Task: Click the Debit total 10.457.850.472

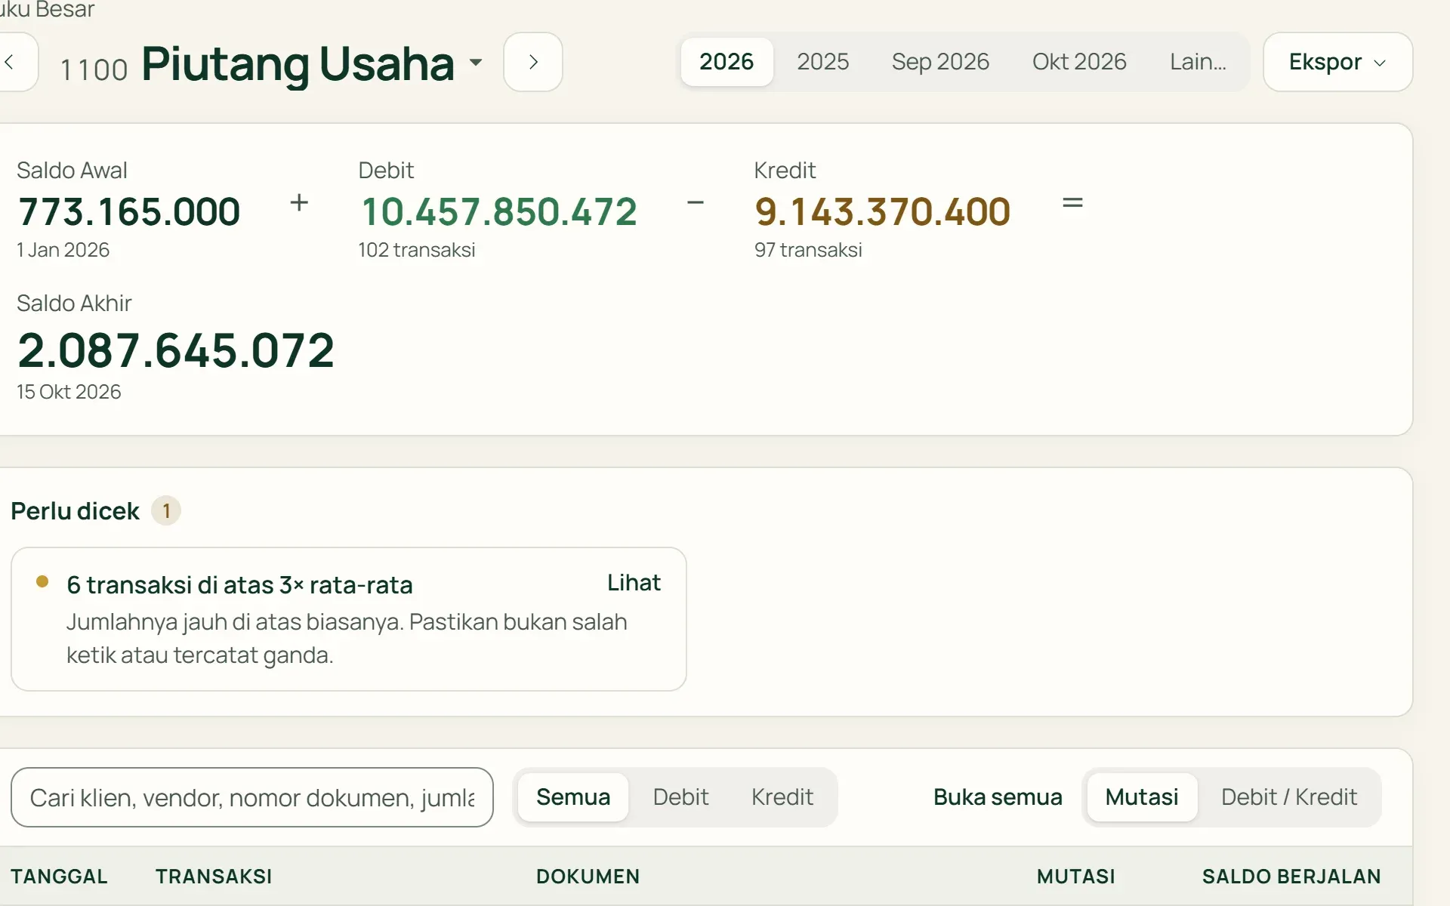Action: click(499, 211)
